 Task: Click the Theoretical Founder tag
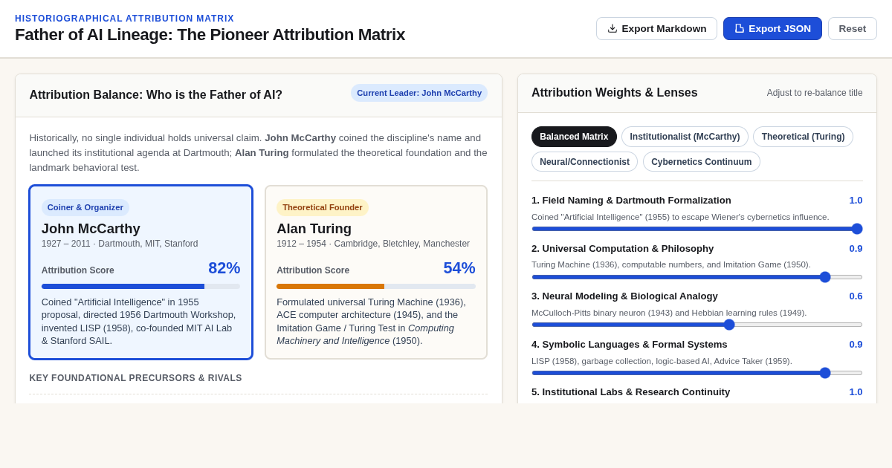323,208
